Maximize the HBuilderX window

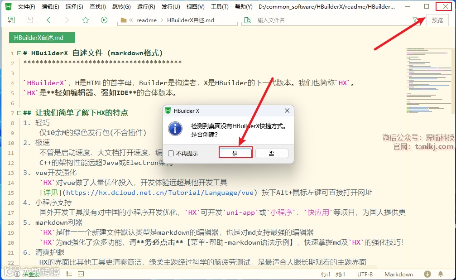pyautogui.click(x=426, y=6)
